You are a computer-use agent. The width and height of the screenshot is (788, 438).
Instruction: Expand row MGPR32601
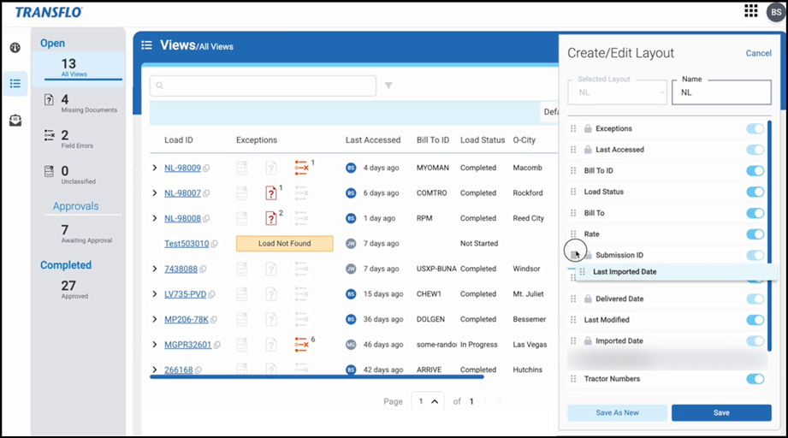155,345
